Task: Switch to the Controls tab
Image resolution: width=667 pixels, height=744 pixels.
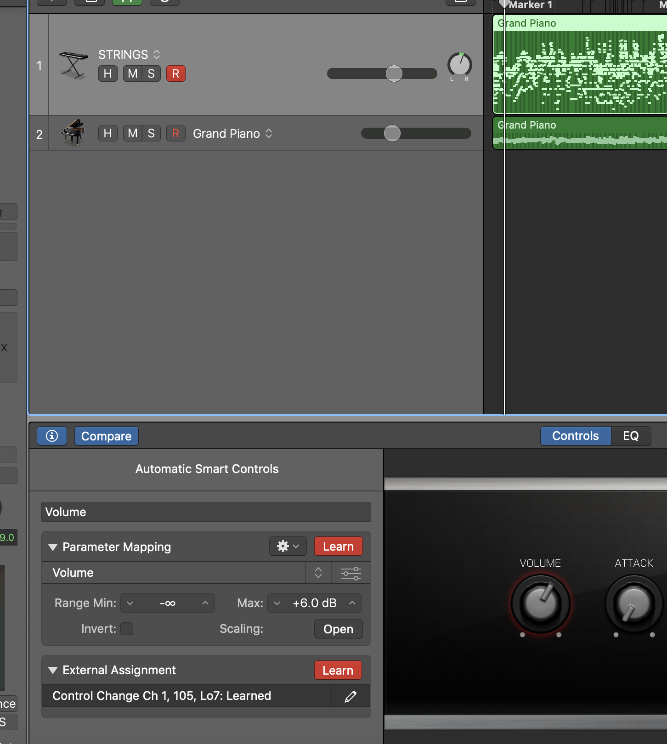Action: tap(576, 436)
